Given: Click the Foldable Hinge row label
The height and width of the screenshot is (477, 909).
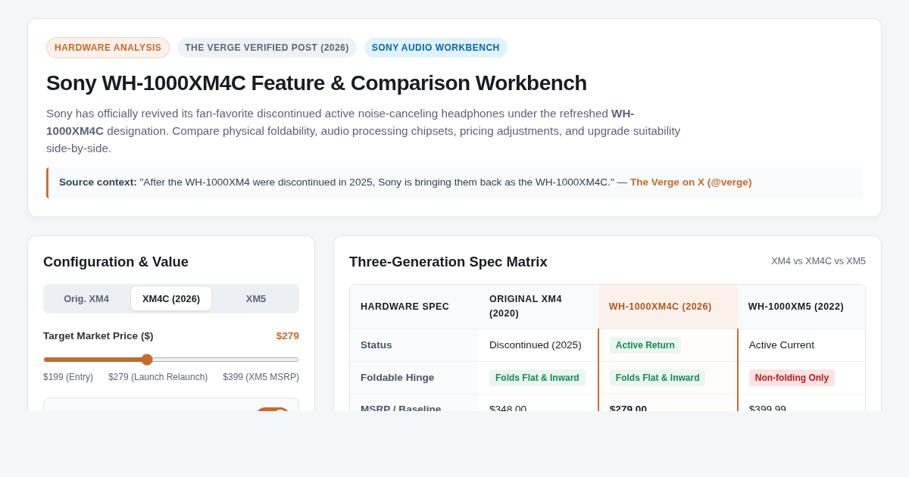Looking at the screenshot, I should pyautogui.click(x=398, y=378).
